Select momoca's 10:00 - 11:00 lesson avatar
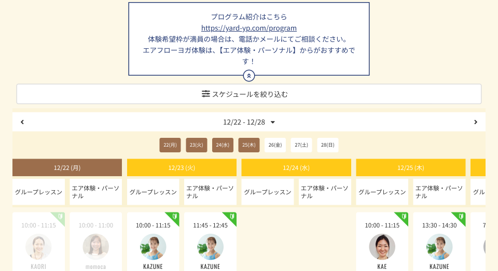Screen dimensions: 498x271 [x=96, y=247]
